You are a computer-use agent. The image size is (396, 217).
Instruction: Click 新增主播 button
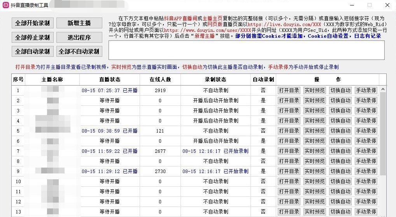coord(79,23)
